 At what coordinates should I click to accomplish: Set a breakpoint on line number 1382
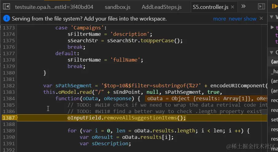(9, 85)
